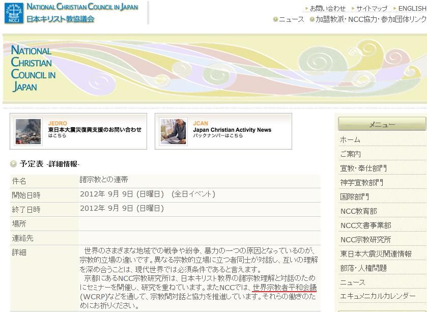Open ニュース in the top navigation
The height and width of the screenshot is (312, 427).
292,19
